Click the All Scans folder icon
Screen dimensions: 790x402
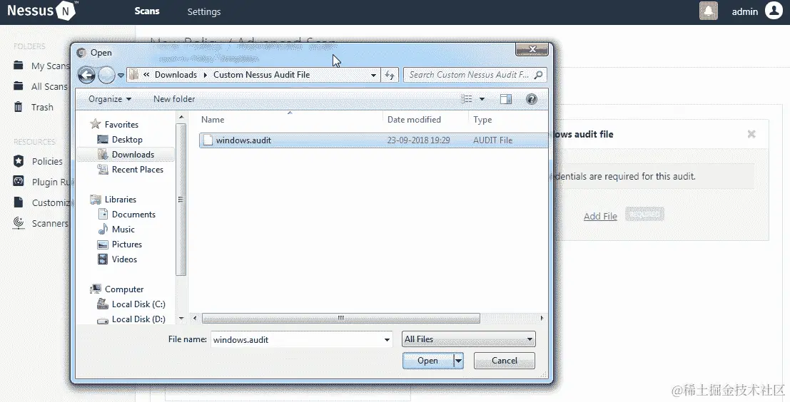point(19,86)
